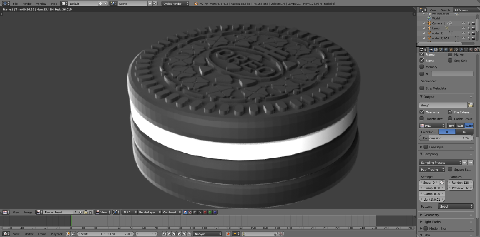Open the Sobol pattern dropdown
480x237 pixels.
pyautogui.click(x=455, y=206)
